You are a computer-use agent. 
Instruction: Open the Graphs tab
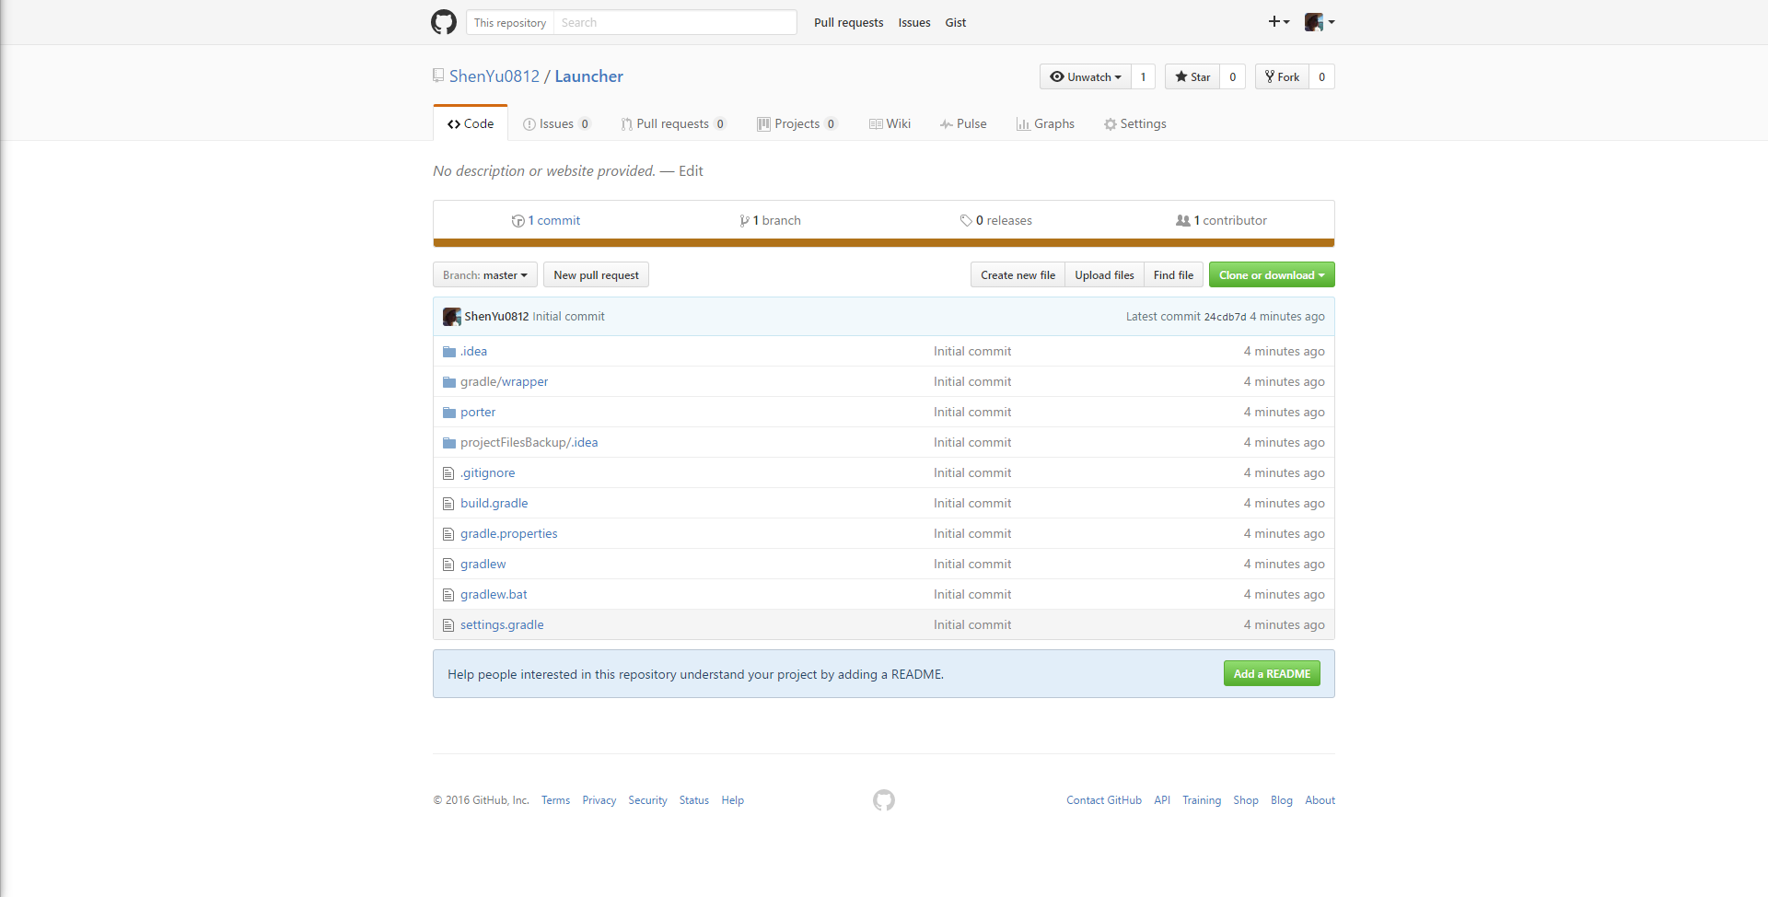tap(1045, 123)
